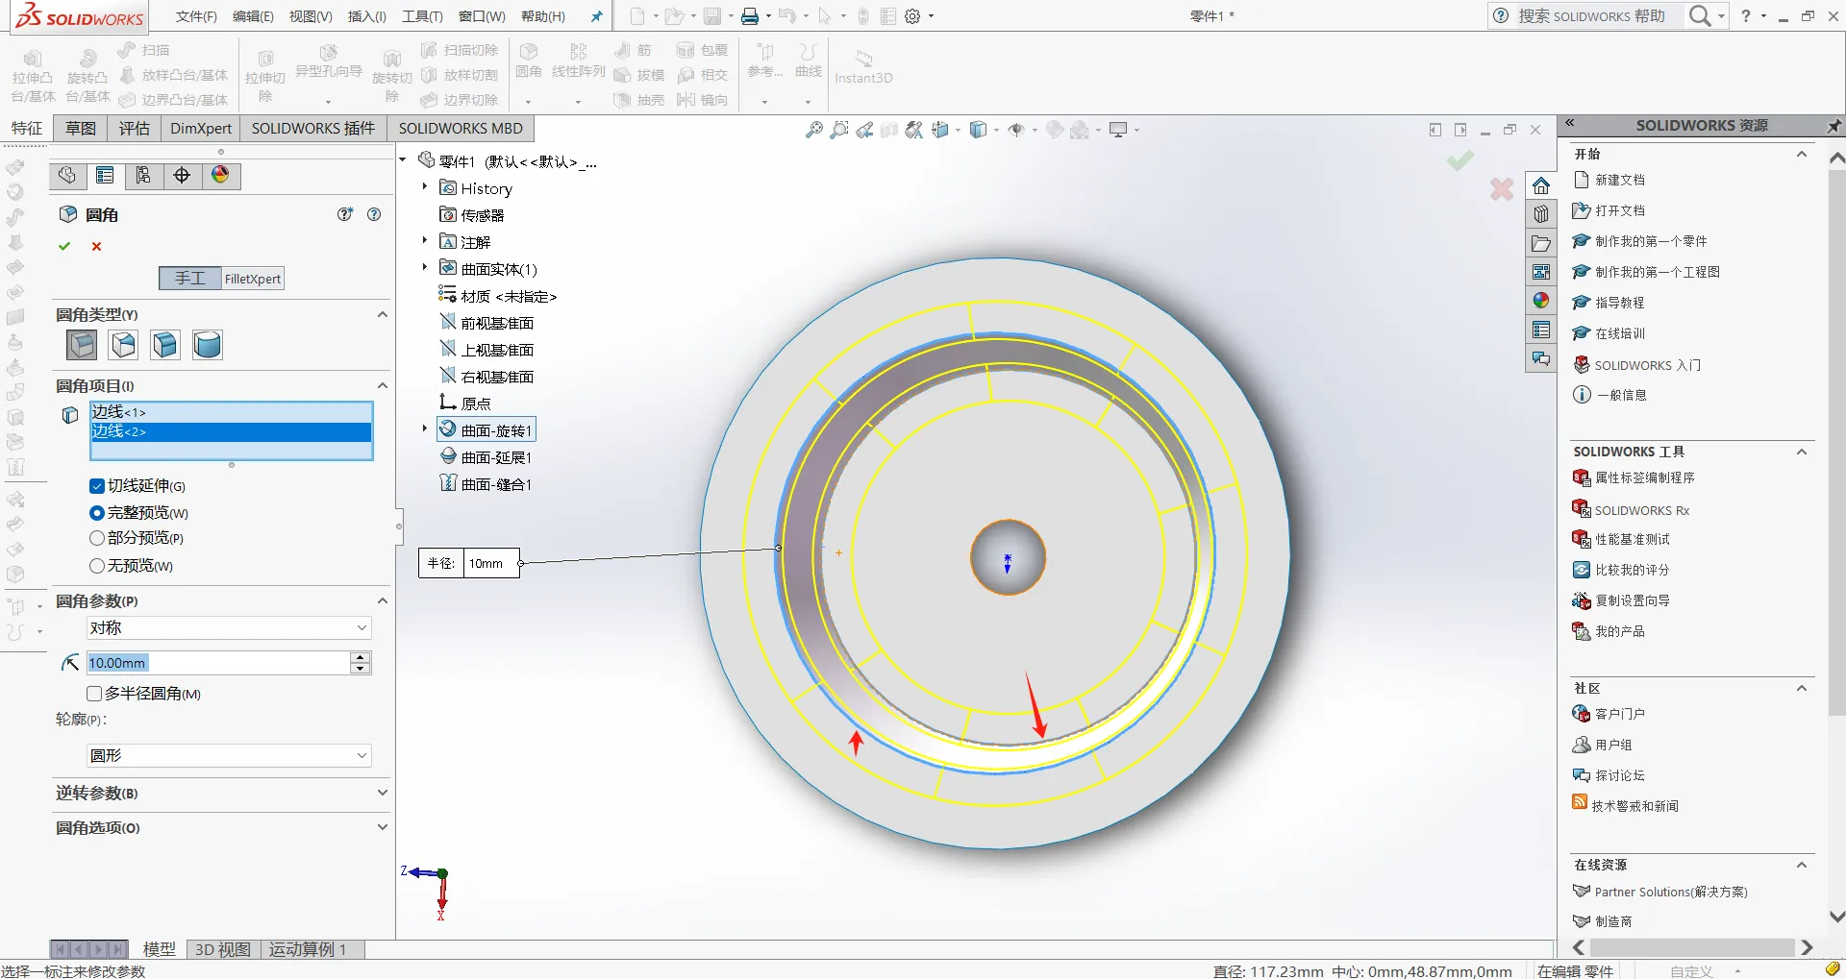This screenshot has width=1846, height=979.
Task: Open the DisplayManager appearance tab icon
Action: tap(220, 176)
